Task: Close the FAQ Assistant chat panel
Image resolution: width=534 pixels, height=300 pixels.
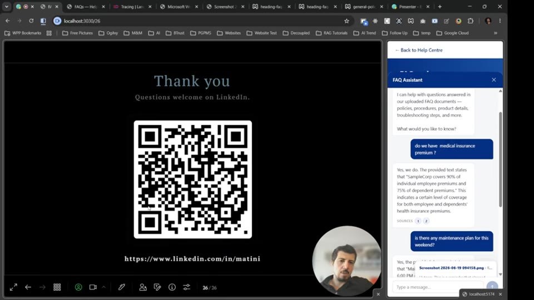Action: click(494, 80)
